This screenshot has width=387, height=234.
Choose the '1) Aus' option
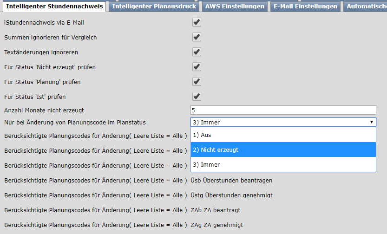[283, 135]
